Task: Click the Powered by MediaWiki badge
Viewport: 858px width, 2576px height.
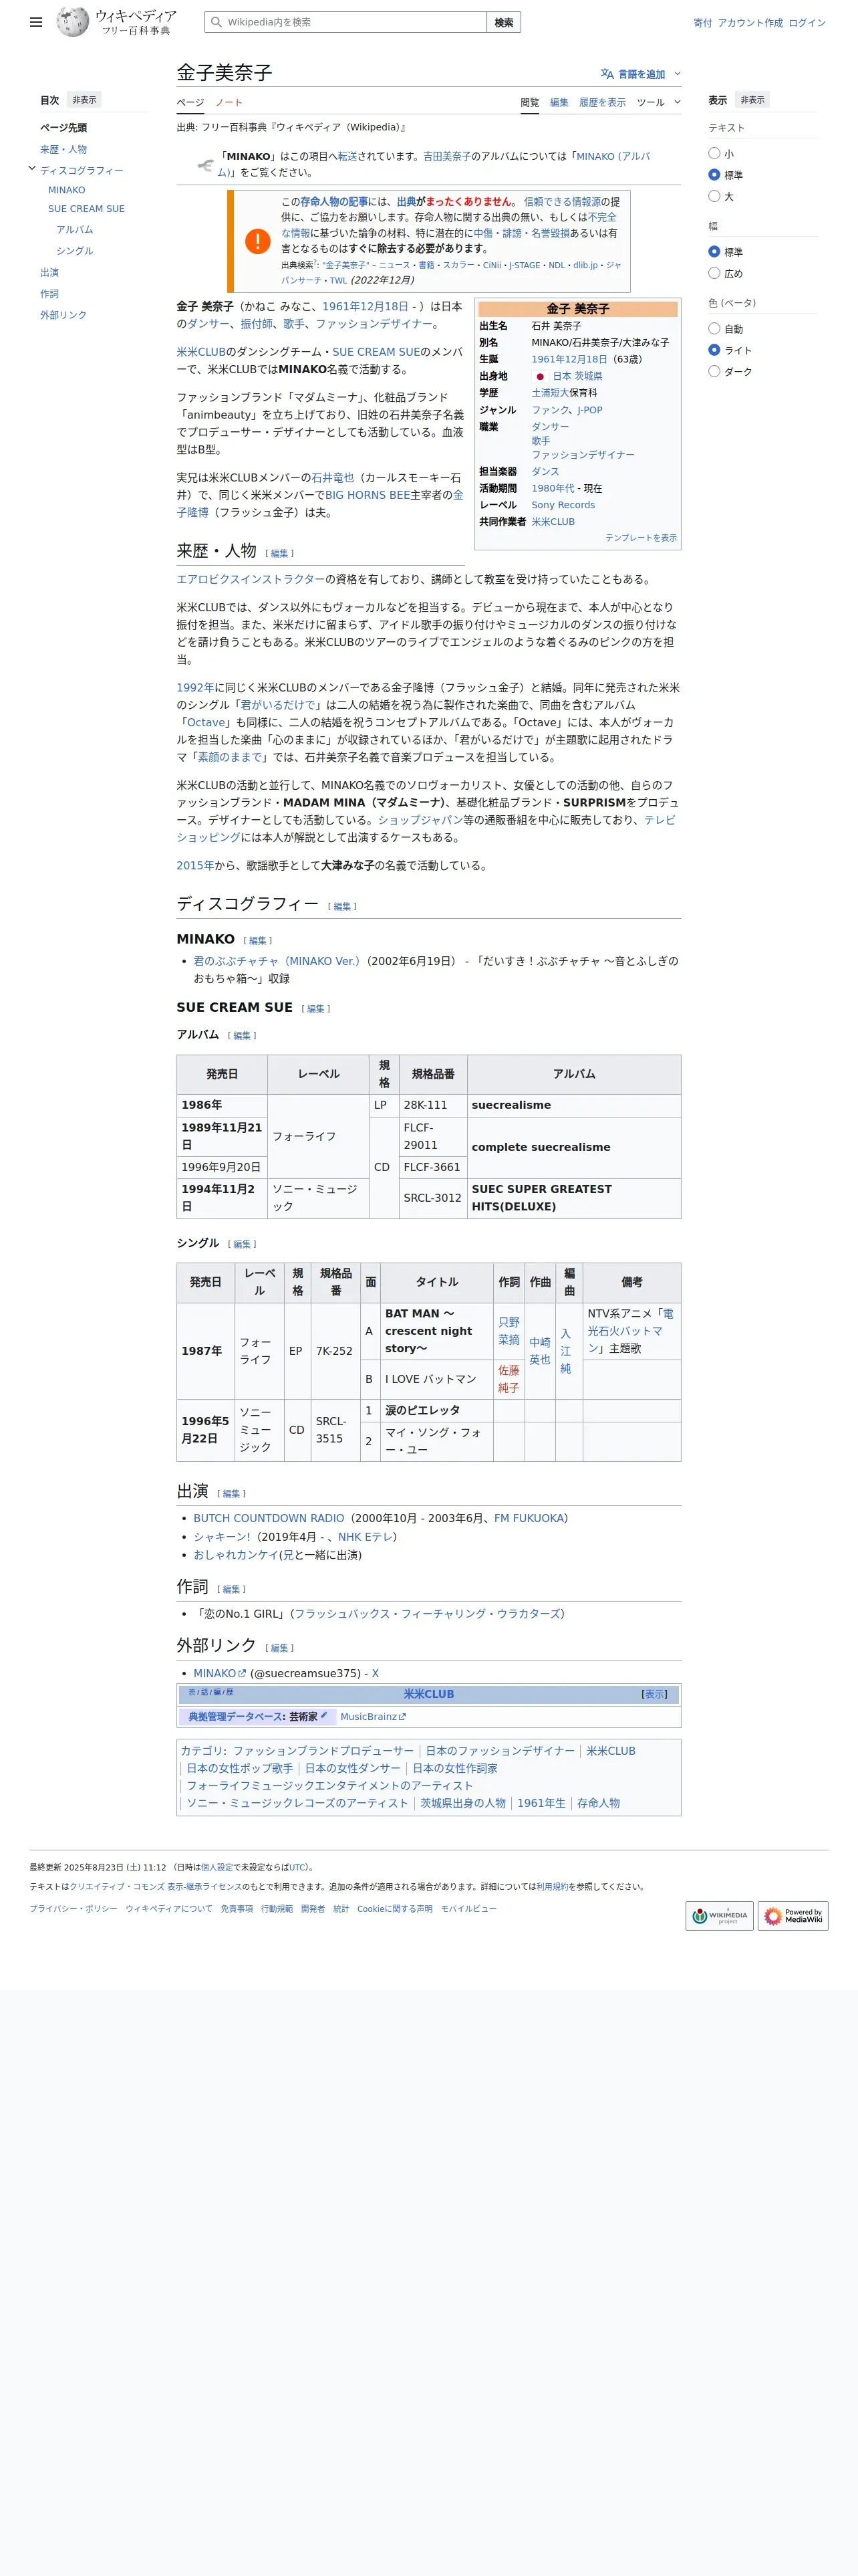Action: [x=793, y=1916]
